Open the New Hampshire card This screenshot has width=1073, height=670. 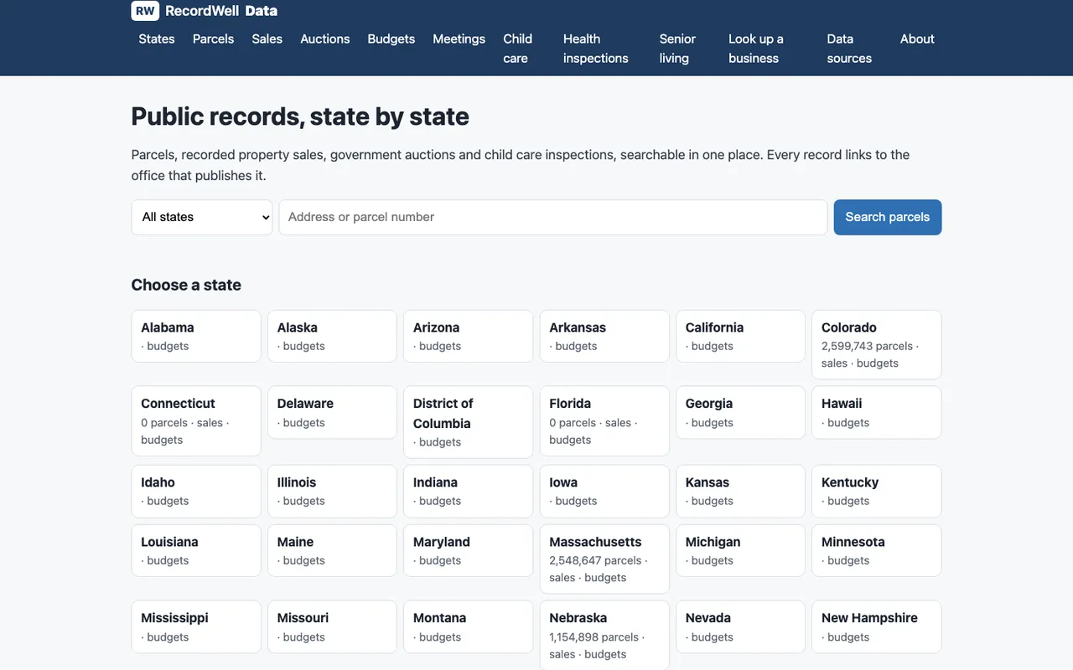pos(877,626)
